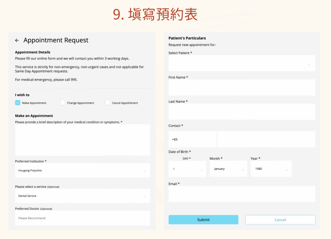331x239 pixels.
Task: Click the medical condition description text area
Action: pos(82,140)
